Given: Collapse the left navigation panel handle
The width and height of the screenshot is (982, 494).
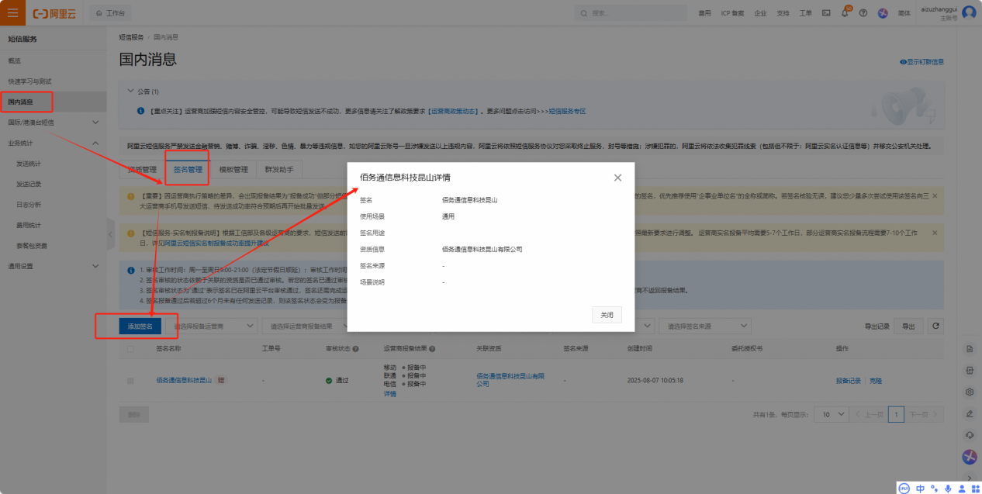Looking at the screenshot, I should pyautogui.click(x=110, y=233).
